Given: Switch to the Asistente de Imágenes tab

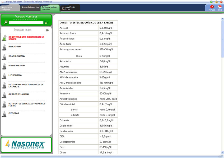Looking at the screenshot, I should [x=10, y=8].
